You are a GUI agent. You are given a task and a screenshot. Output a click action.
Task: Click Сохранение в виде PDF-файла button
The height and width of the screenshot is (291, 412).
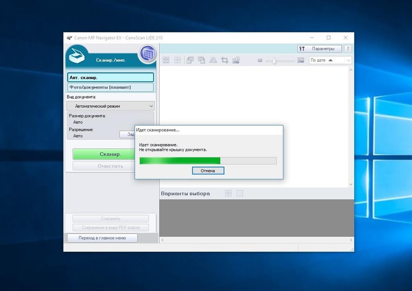pyautogui.click(x=111, y=227)
